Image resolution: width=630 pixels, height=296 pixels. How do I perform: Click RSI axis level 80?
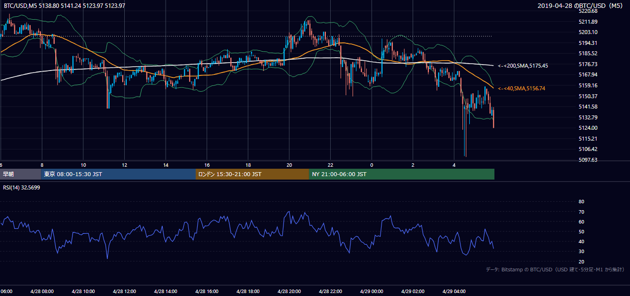581,202
